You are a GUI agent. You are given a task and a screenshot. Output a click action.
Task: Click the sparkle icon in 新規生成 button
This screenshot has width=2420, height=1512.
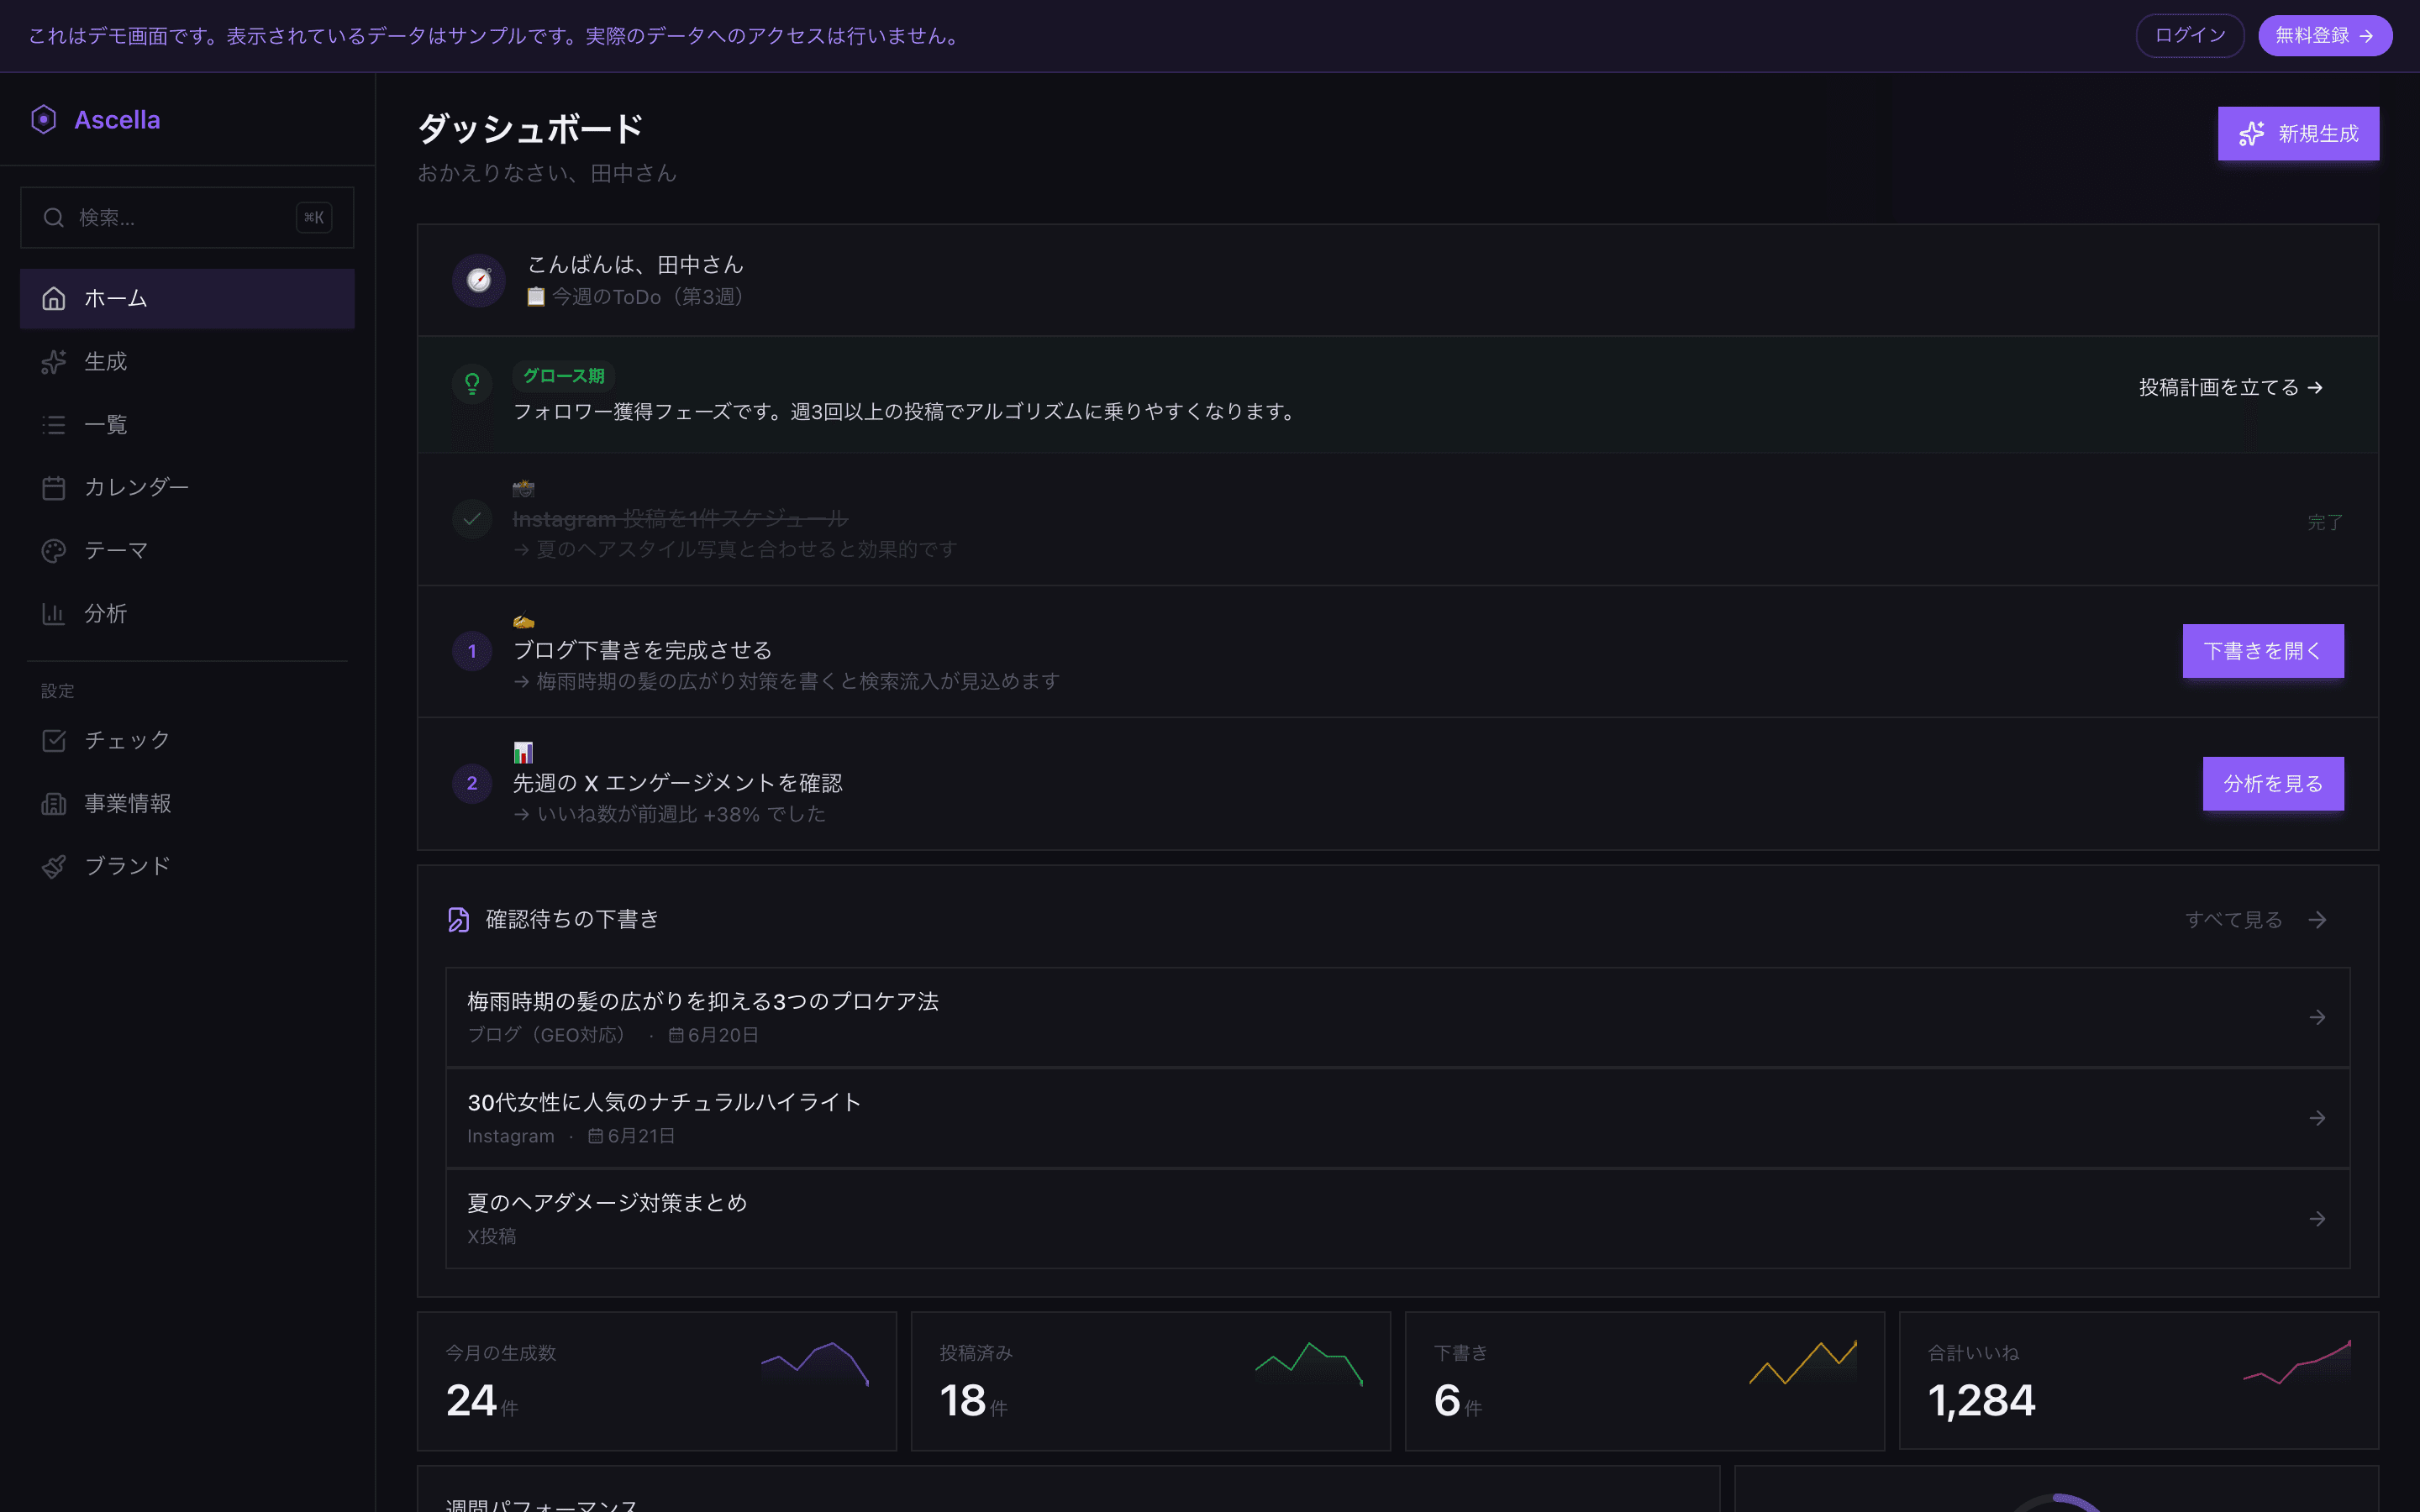2252,133
